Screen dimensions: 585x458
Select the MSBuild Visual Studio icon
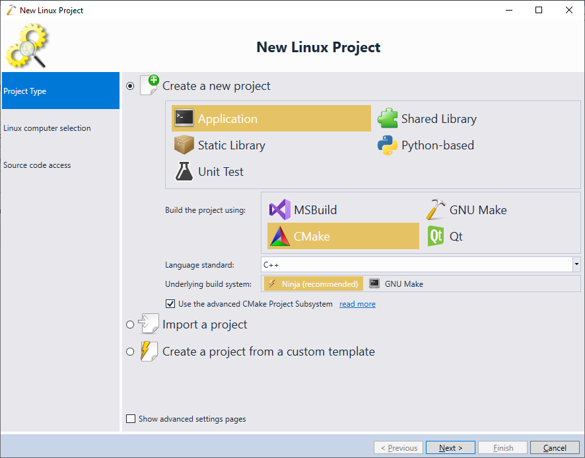pos(280,210)
